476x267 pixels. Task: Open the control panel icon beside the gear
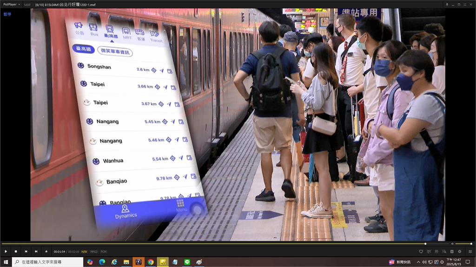click(452, 252)
